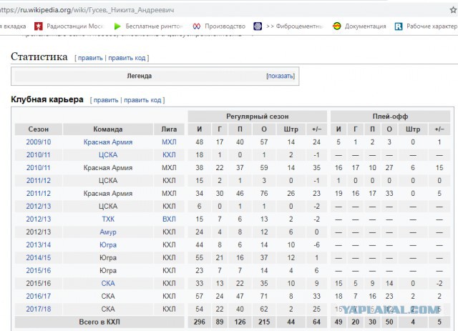This screenshot has width=458, height=331.
Task: Open the Югра team link in 2013/14 row
Action: click(x=108, y=245)
